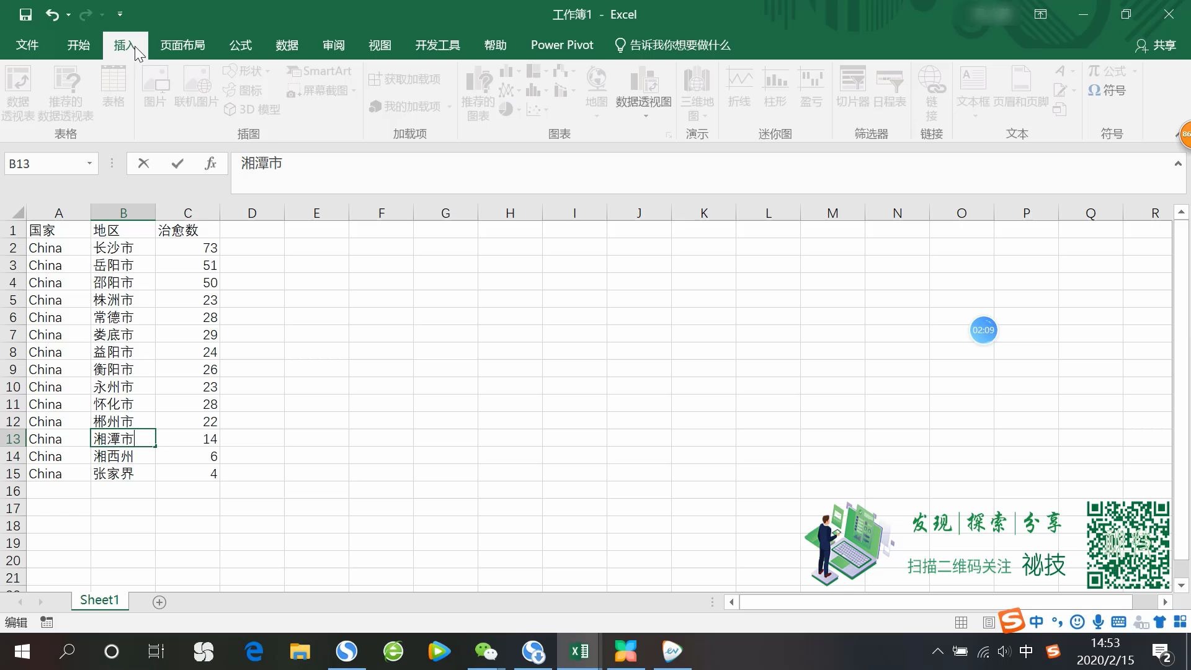Insert a 链接 hyperlink
This screenshot has height=670, width=1191.
point(932,93)
